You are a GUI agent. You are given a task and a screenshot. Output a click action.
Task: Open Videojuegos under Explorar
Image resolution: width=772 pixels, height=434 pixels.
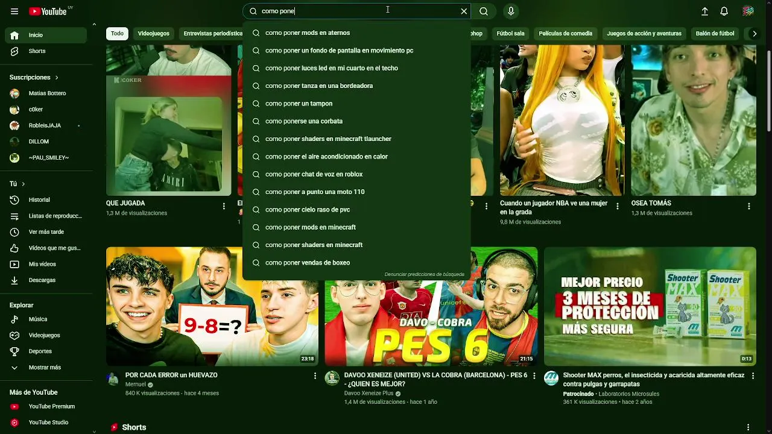(46, 335)
